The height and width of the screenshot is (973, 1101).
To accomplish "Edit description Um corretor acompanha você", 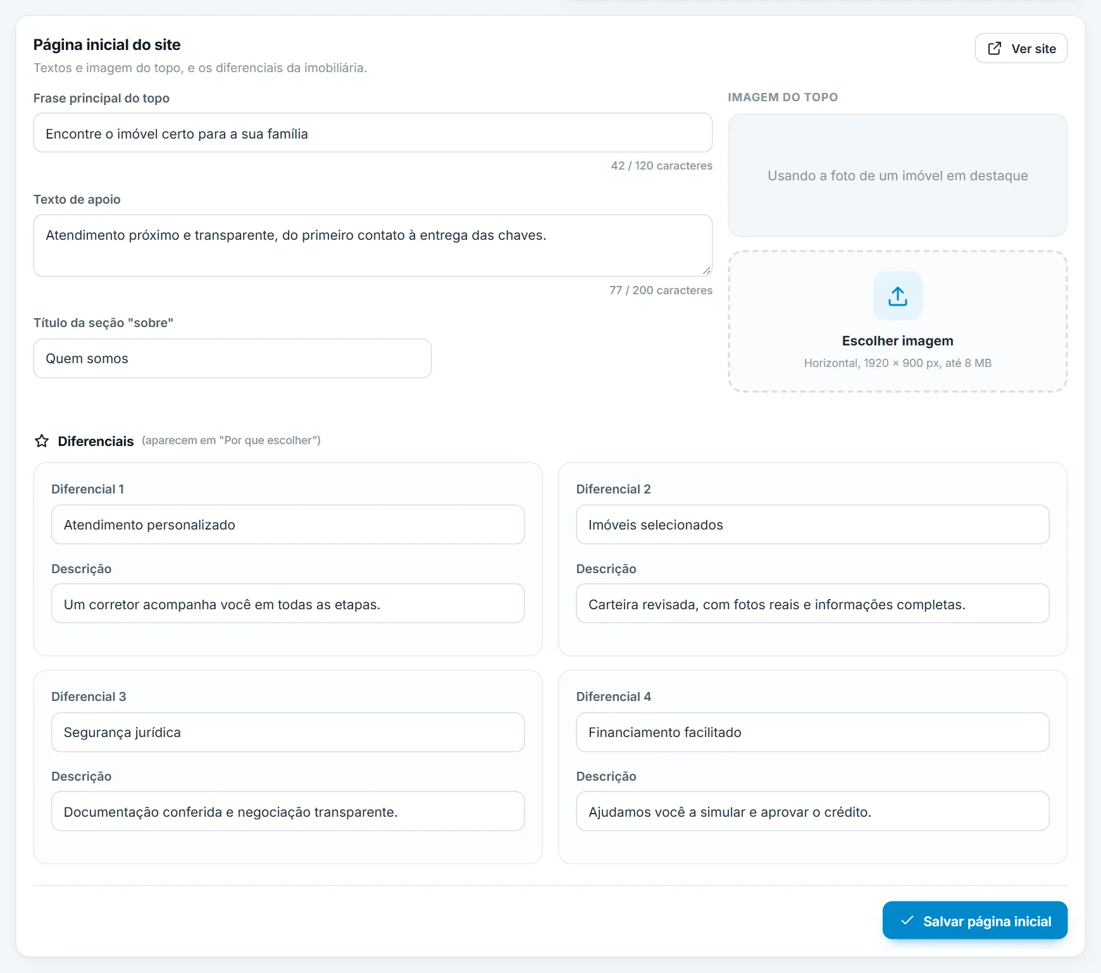I will click(x=288, y=604).
